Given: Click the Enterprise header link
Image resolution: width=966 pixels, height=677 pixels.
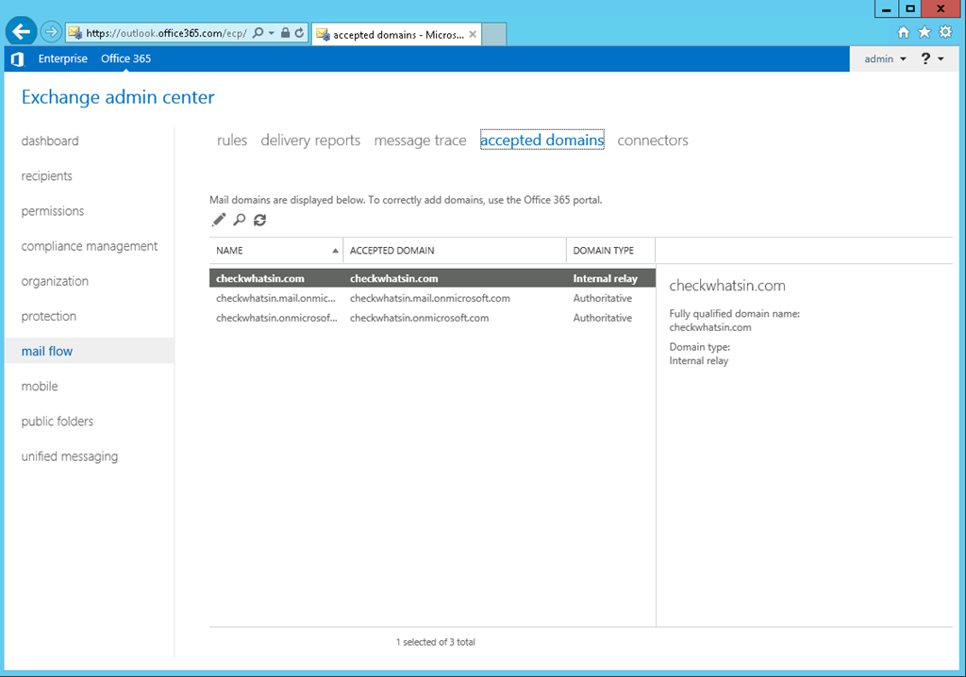Looking at the screenshot, I should tap(63, 58).
